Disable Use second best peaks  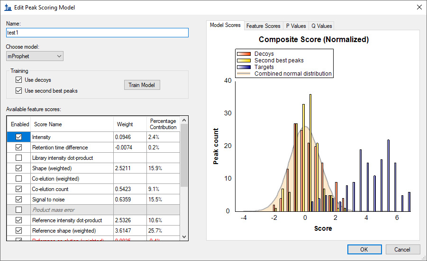tap(19, 90)
